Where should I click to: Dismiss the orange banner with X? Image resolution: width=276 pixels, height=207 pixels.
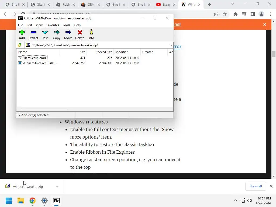(x=265, y=25)
